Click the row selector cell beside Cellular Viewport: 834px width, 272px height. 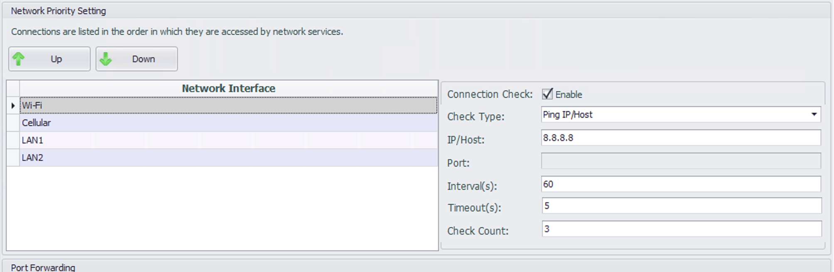pyautogui.click(x=13, y=123)
